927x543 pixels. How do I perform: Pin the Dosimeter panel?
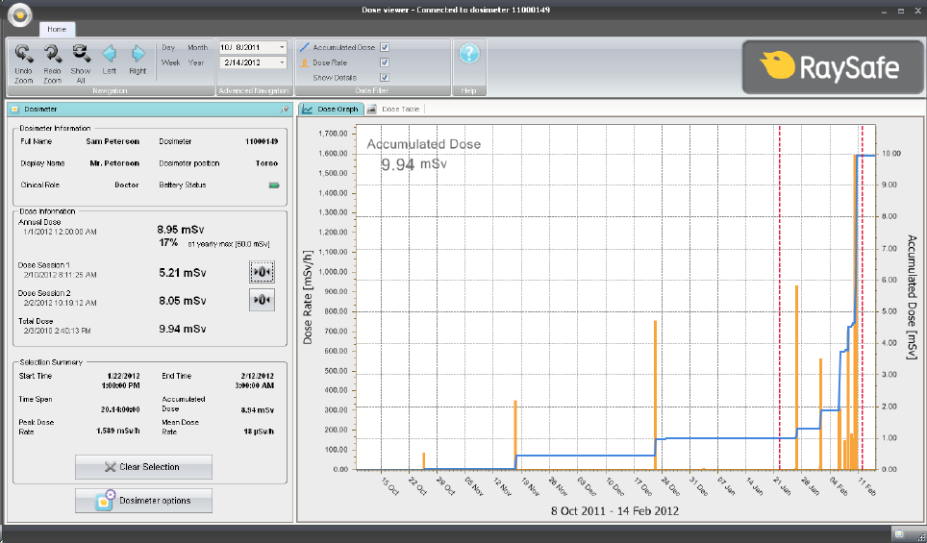point(283,110)
